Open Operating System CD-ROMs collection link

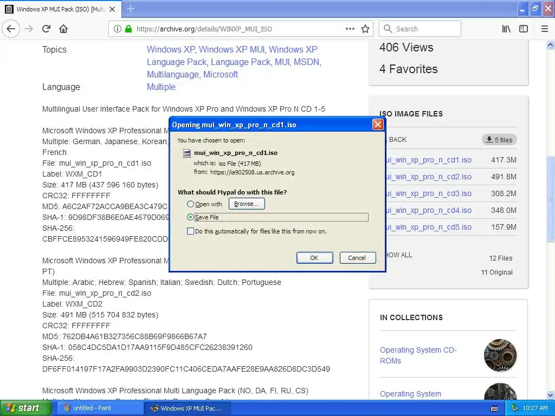coord(418,355)
